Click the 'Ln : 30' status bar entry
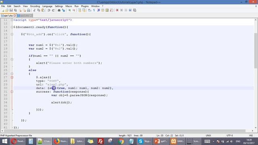 (x=160, y=136)
